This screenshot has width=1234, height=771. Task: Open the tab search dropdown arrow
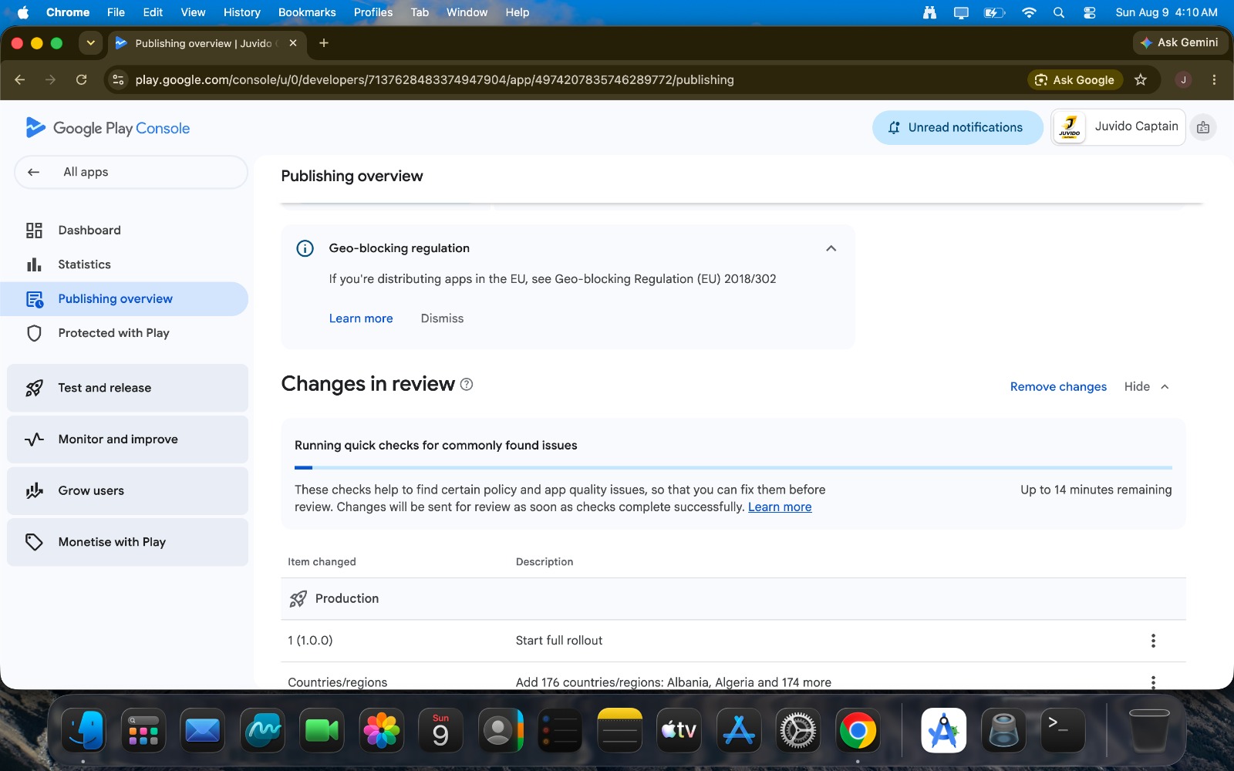click(x=91, y=43)
